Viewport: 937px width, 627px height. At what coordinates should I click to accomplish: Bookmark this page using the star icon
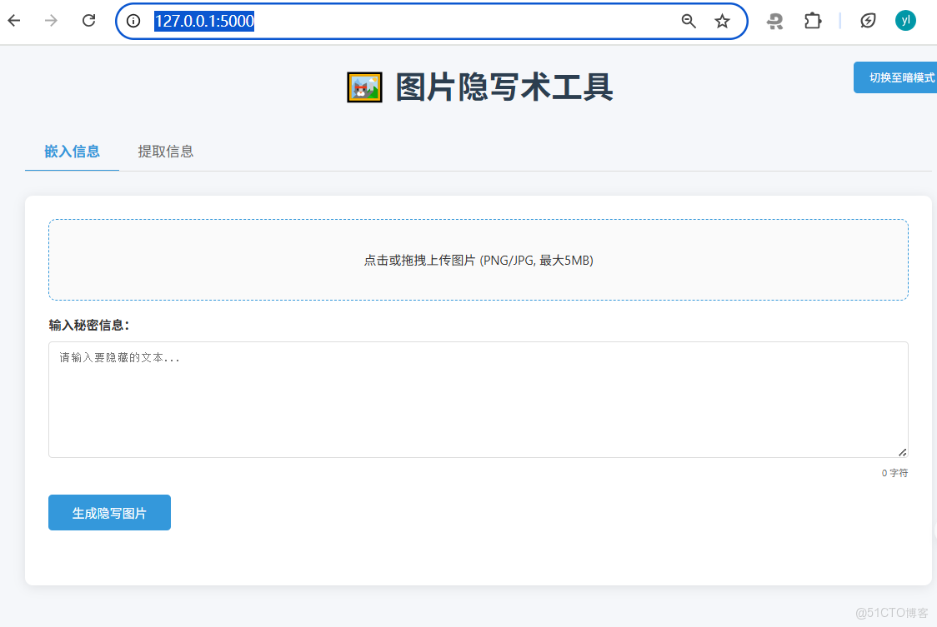722,21
